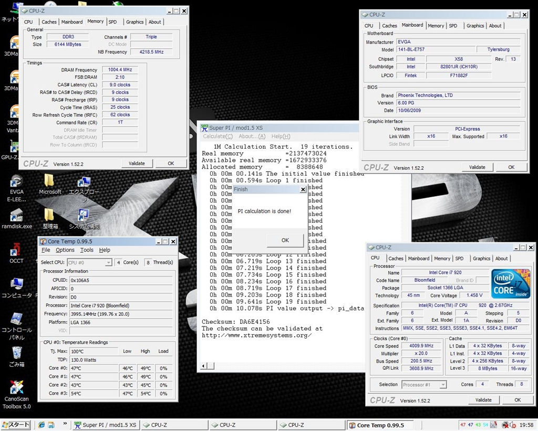Open the Options menu in Core Temp
Viewport: 538px width, 431px height.
tap(64, 250)
